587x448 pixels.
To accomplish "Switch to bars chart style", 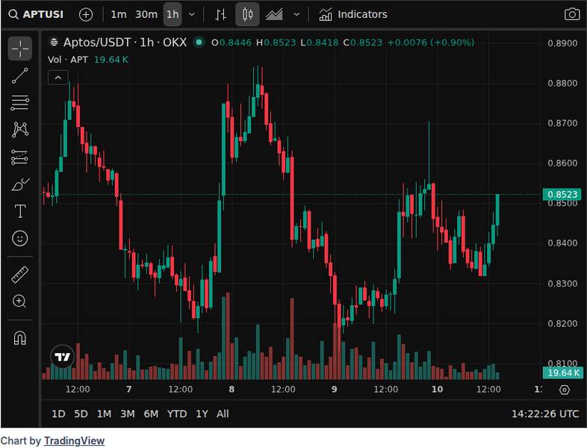I will coord(220,14).
